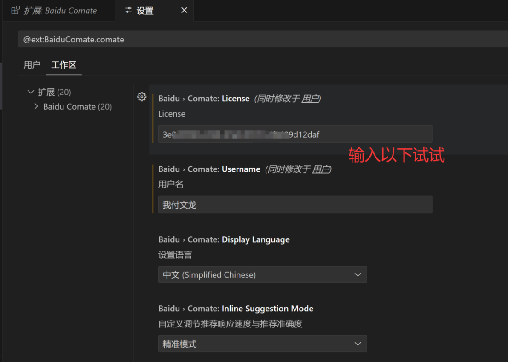Click the 设置语言 description text

click(x=175, y=255)
